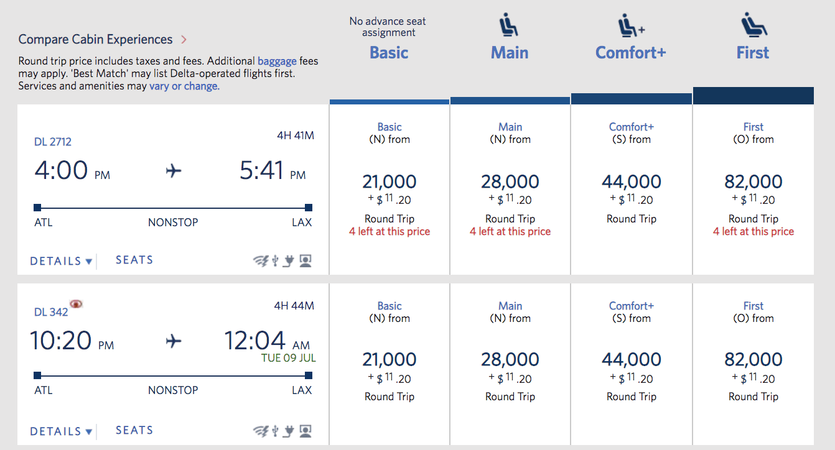Expand DETAILS for flight DL 2712
835x450 pixels.
coord(61,260)
